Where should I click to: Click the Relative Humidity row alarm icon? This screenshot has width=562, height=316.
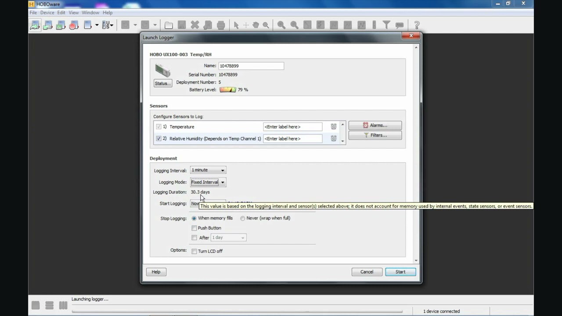(x=334, y=138)
